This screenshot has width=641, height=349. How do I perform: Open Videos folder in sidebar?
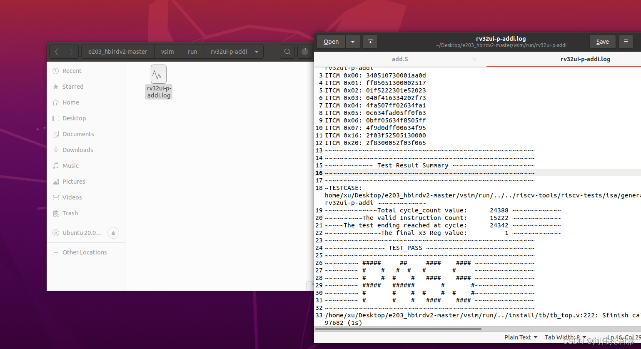tap(86, 197)
